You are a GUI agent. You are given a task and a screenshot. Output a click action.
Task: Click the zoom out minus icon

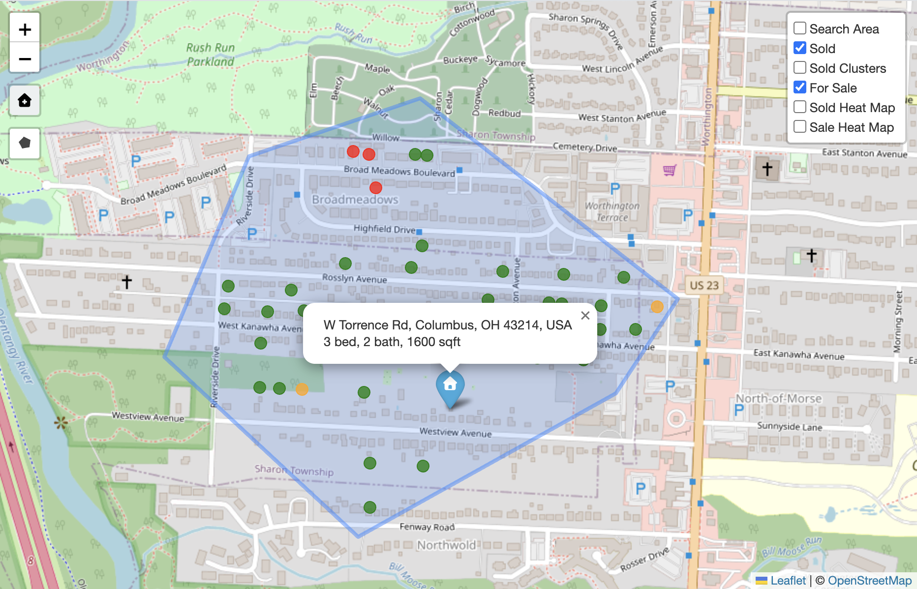24,58
